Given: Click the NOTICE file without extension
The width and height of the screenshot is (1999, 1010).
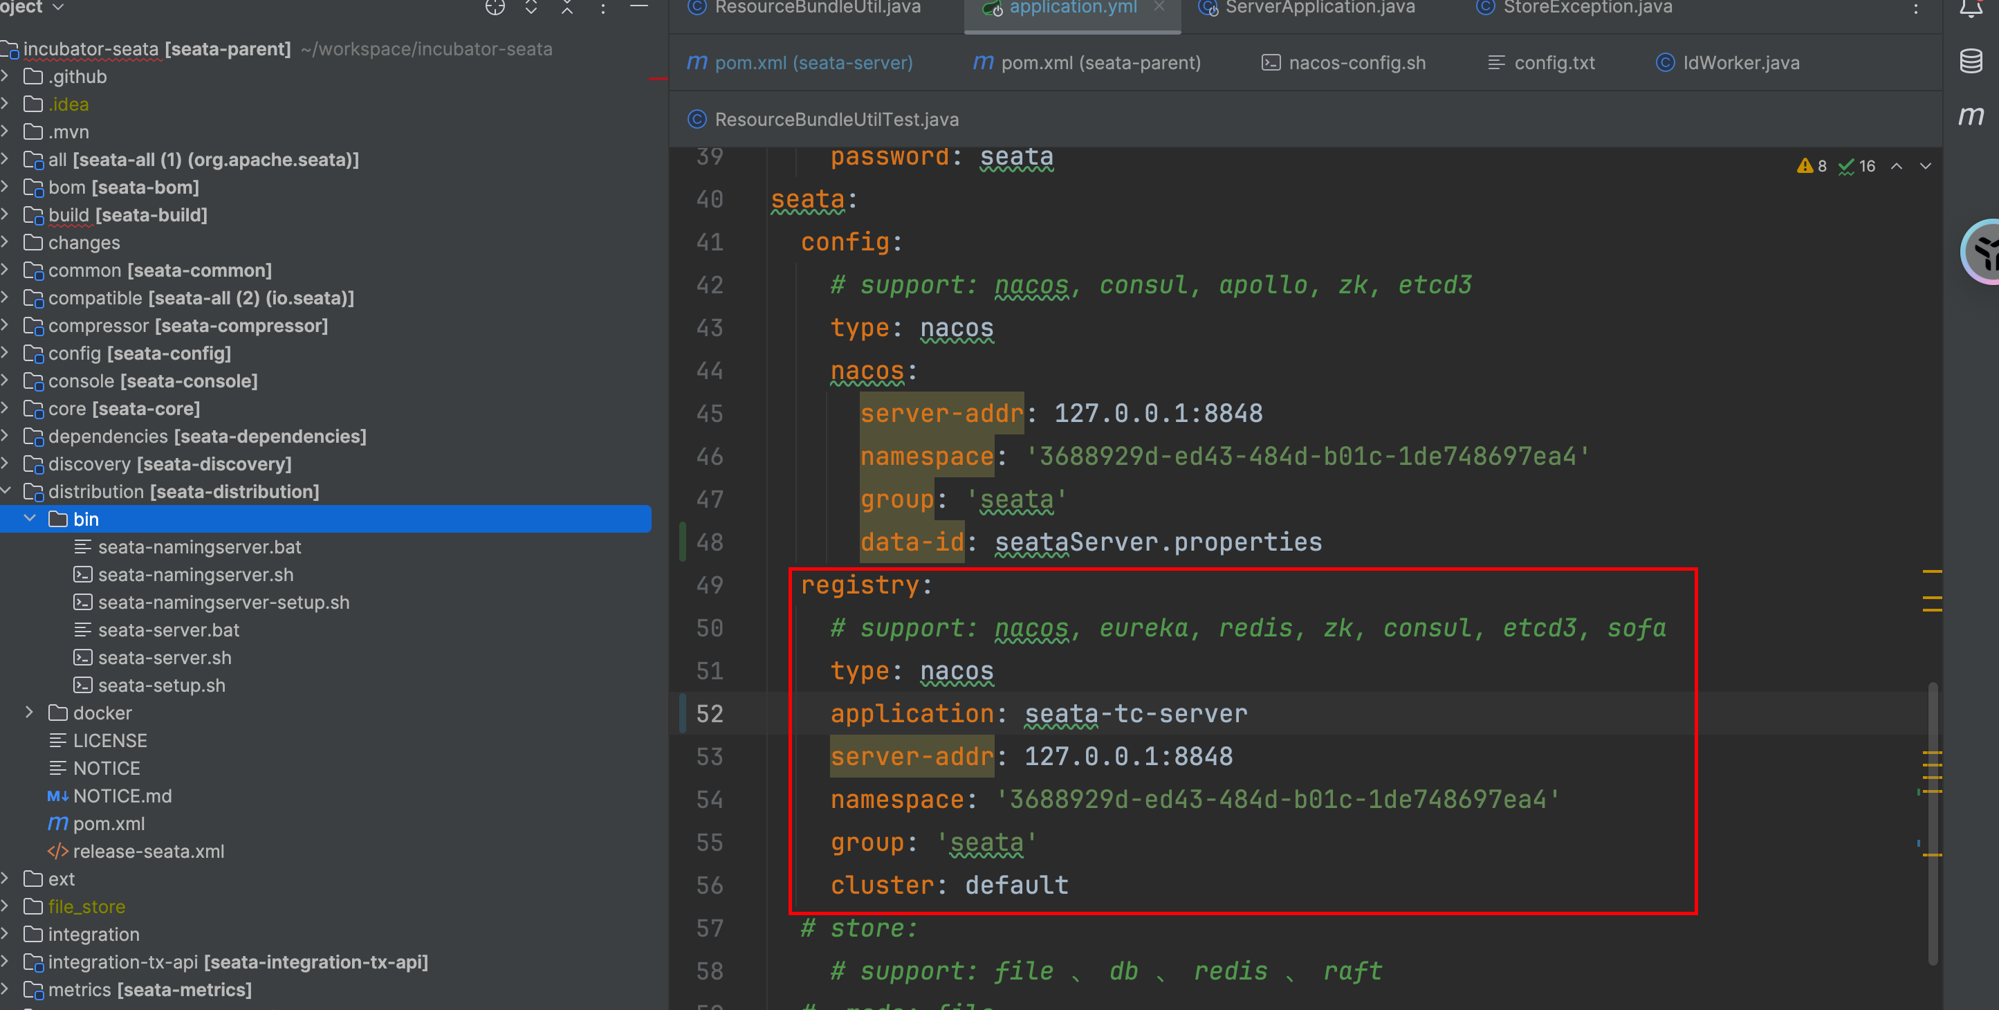Looking at the screenshot, I should [x=107, y=769].
